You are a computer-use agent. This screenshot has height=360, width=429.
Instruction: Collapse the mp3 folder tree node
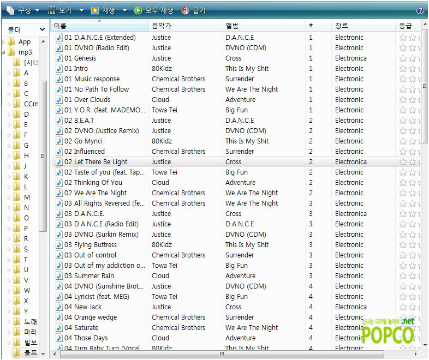pos(4,52)
